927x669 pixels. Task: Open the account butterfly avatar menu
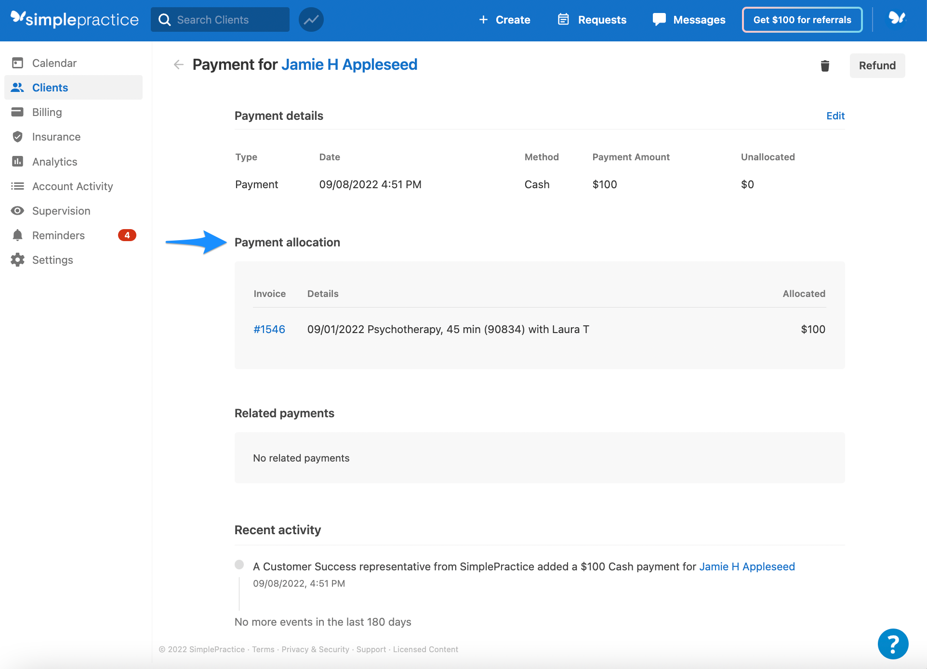(x=897, y=19)
